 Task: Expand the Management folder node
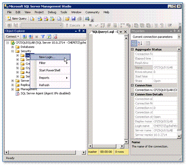tap(12, 89)
